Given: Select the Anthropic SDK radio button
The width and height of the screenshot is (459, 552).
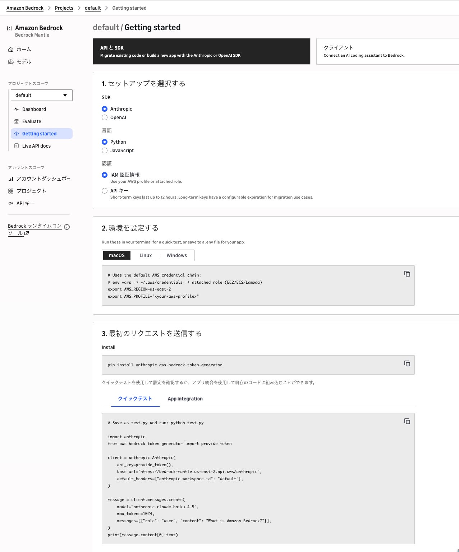Looking at the screenshot, I should (105, 109).
